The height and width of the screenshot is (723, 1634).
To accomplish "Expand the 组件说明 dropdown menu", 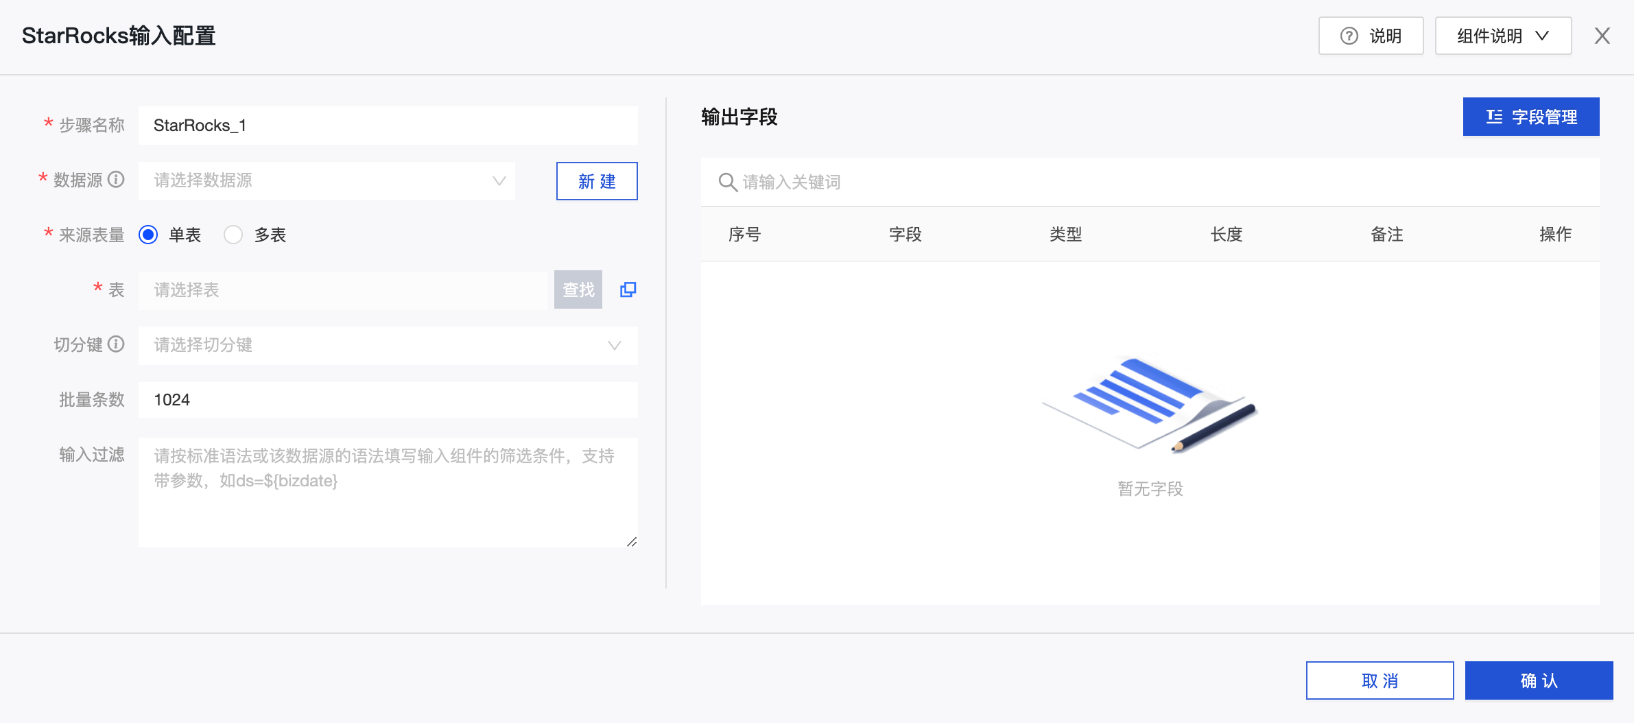I will point(1502,36).
